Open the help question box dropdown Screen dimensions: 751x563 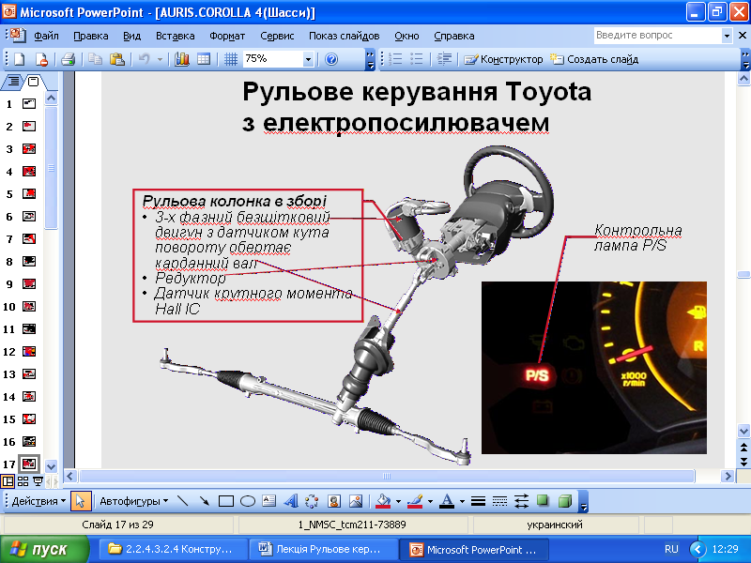tap(727, 36)
